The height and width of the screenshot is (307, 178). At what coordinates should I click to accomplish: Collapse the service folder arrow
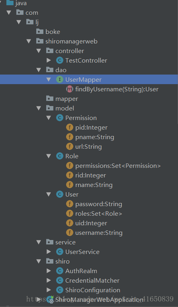tap(39, 242)
